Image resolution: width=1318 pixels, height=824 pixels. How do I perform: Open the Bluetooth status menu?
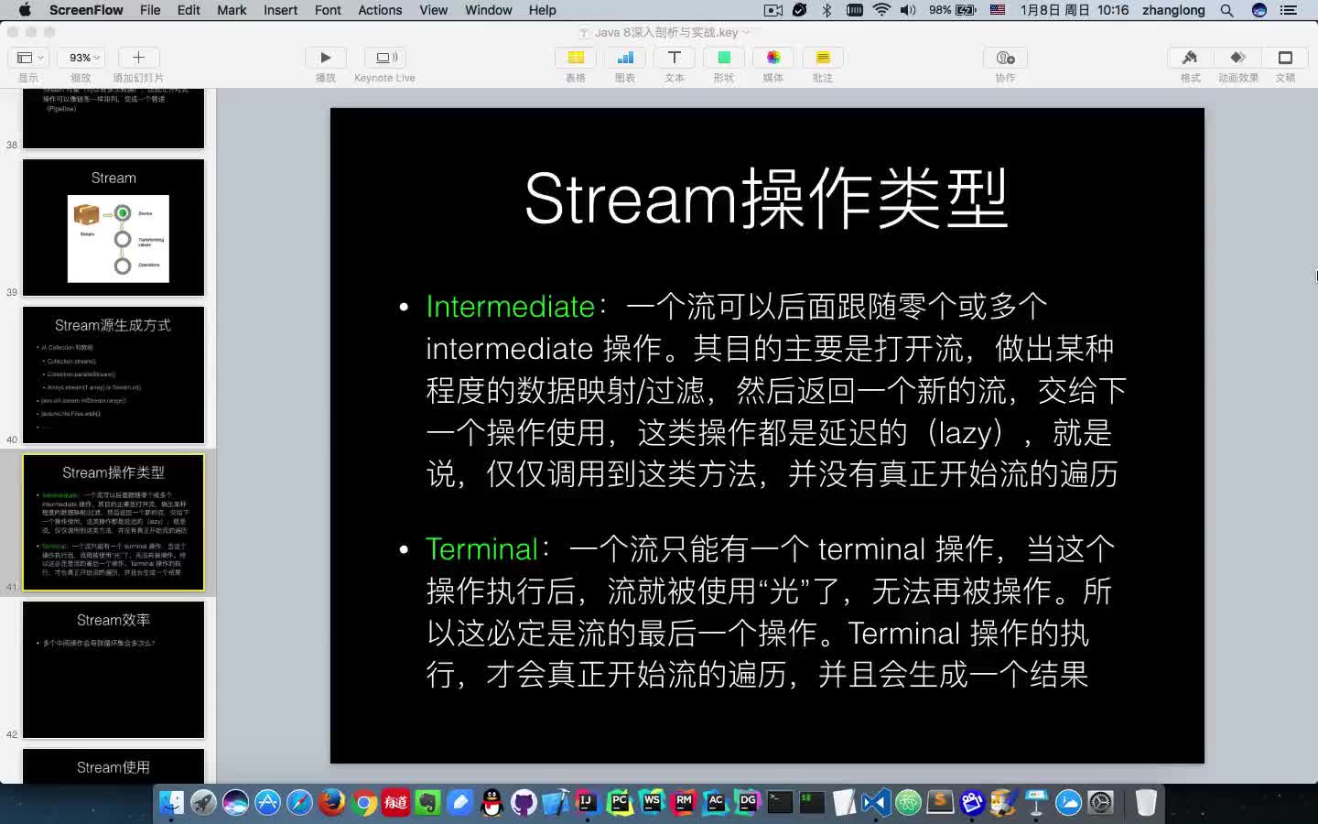click(x=826, y=10)
